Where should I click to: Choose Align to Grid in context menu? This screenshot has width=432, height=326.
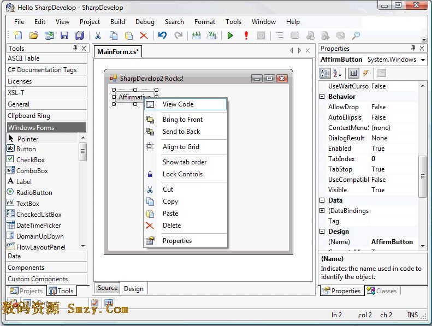[x=186, y=146]
